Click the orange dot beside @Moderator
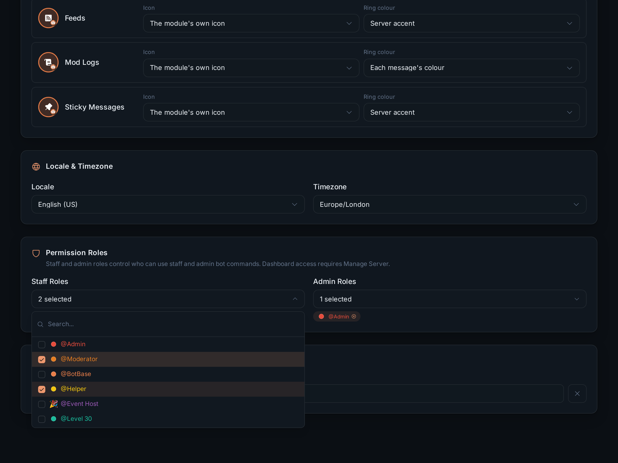The width and height of the screenshot is (618, 463). (x=54, y=359)
